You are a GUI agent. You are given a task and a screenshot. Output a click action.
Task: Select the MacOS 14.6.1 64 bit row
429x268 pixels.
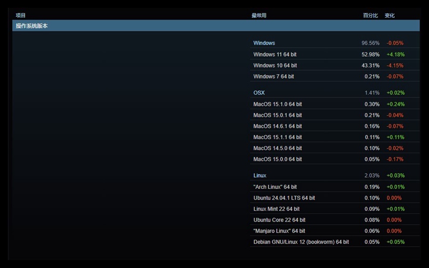tap(335, 126)
